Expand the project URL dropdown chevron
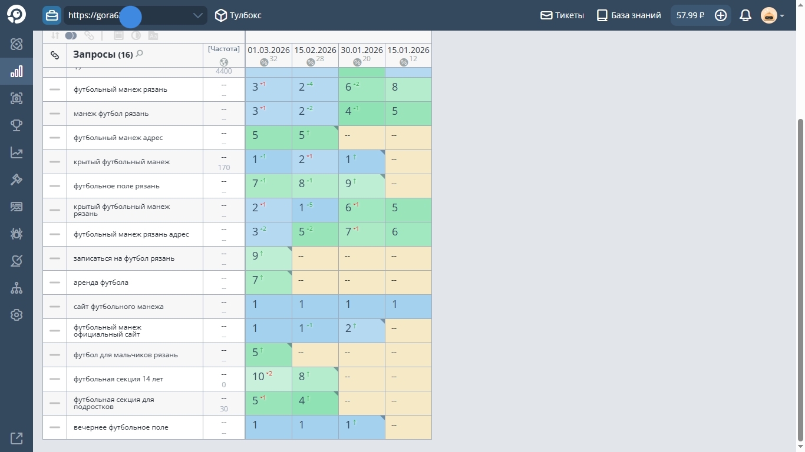The height and width of the screenshot is (452, 805). pyautogui.click(x=198, y=16)
